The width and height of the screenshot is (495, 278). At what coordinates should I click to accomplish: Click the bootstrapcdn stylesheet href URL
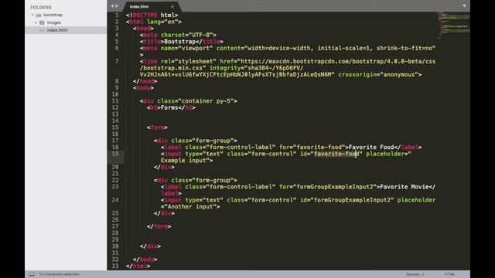click(x=287, y=65)
